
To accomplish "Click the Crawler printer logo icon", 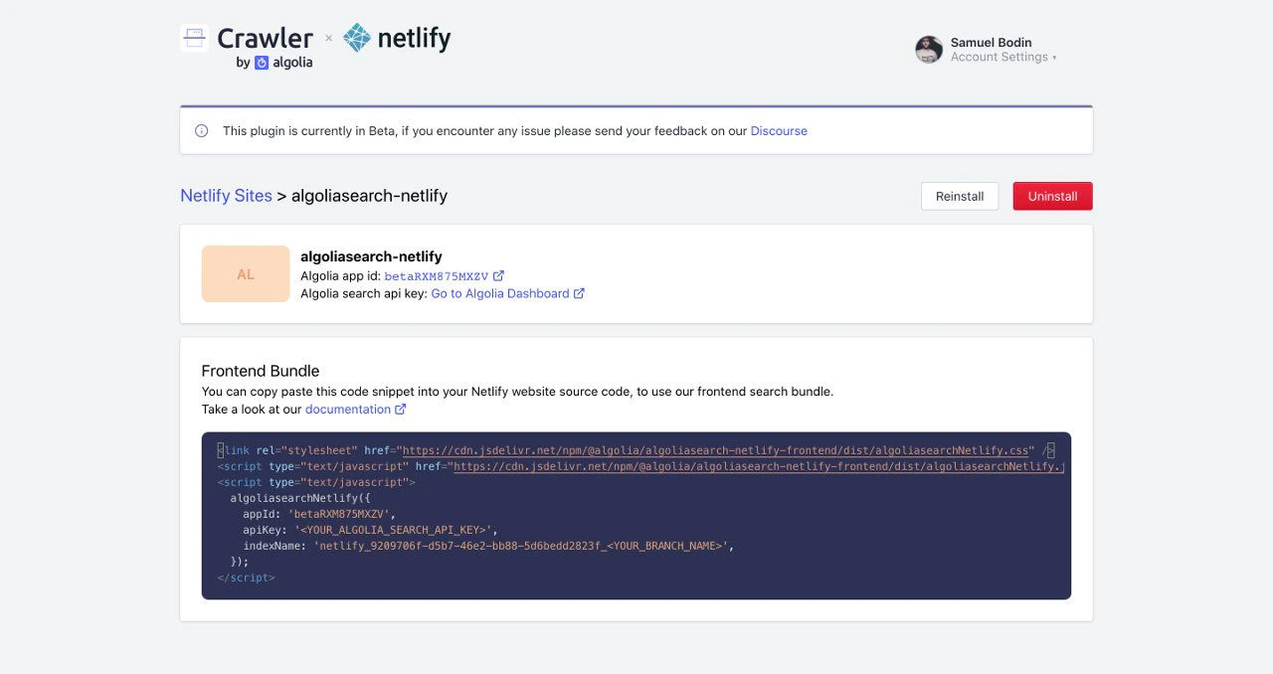I will point(193,36).
